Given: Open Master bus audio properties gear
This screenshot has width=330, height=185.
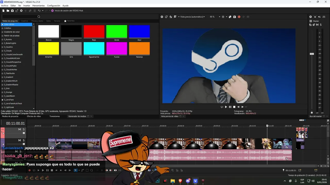Looking at the screenshot, I should [x=311, y=17].
